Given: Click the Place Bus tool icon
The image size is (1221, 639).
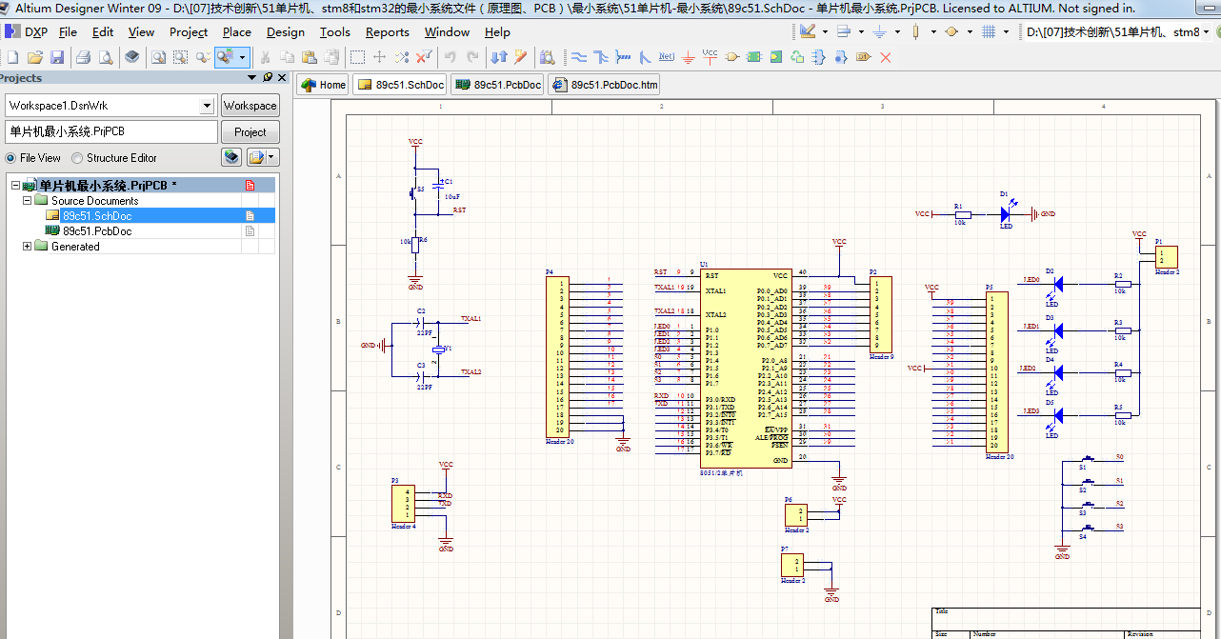Looking at the screenshot, I should tap(601, 57).
